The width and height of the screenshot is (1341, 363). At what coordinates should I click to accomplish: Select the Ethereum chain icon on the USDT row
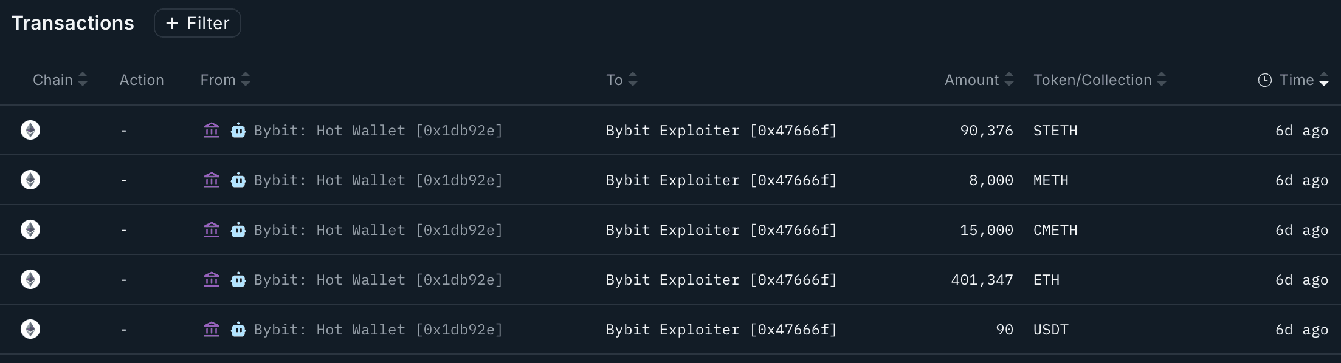click(30, 329)
